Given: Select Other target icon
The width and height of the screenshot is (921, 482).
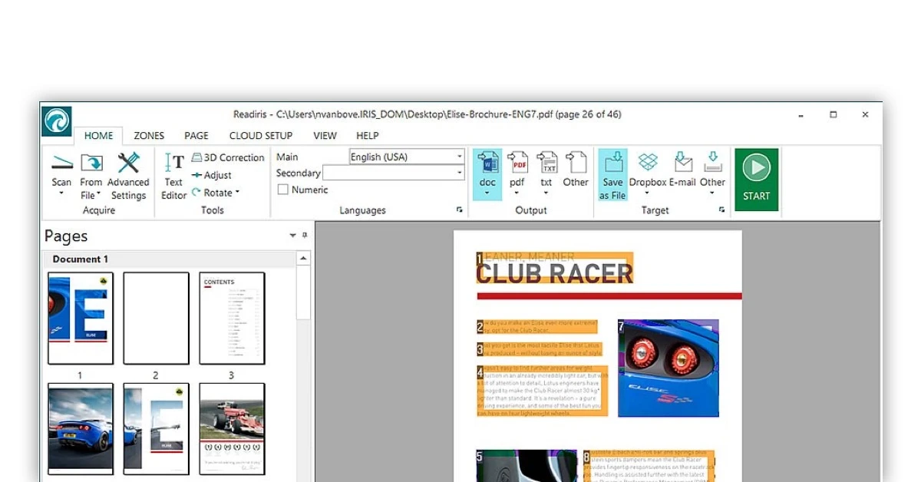Looking at the screenshot, I should tap(712, 162).
